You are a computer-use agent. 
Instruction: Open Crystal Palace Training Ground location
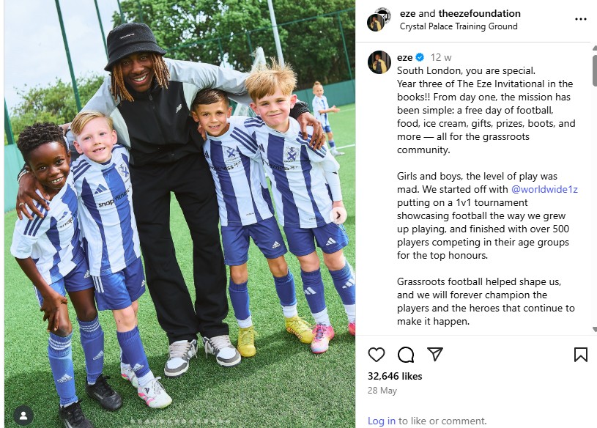459,26
